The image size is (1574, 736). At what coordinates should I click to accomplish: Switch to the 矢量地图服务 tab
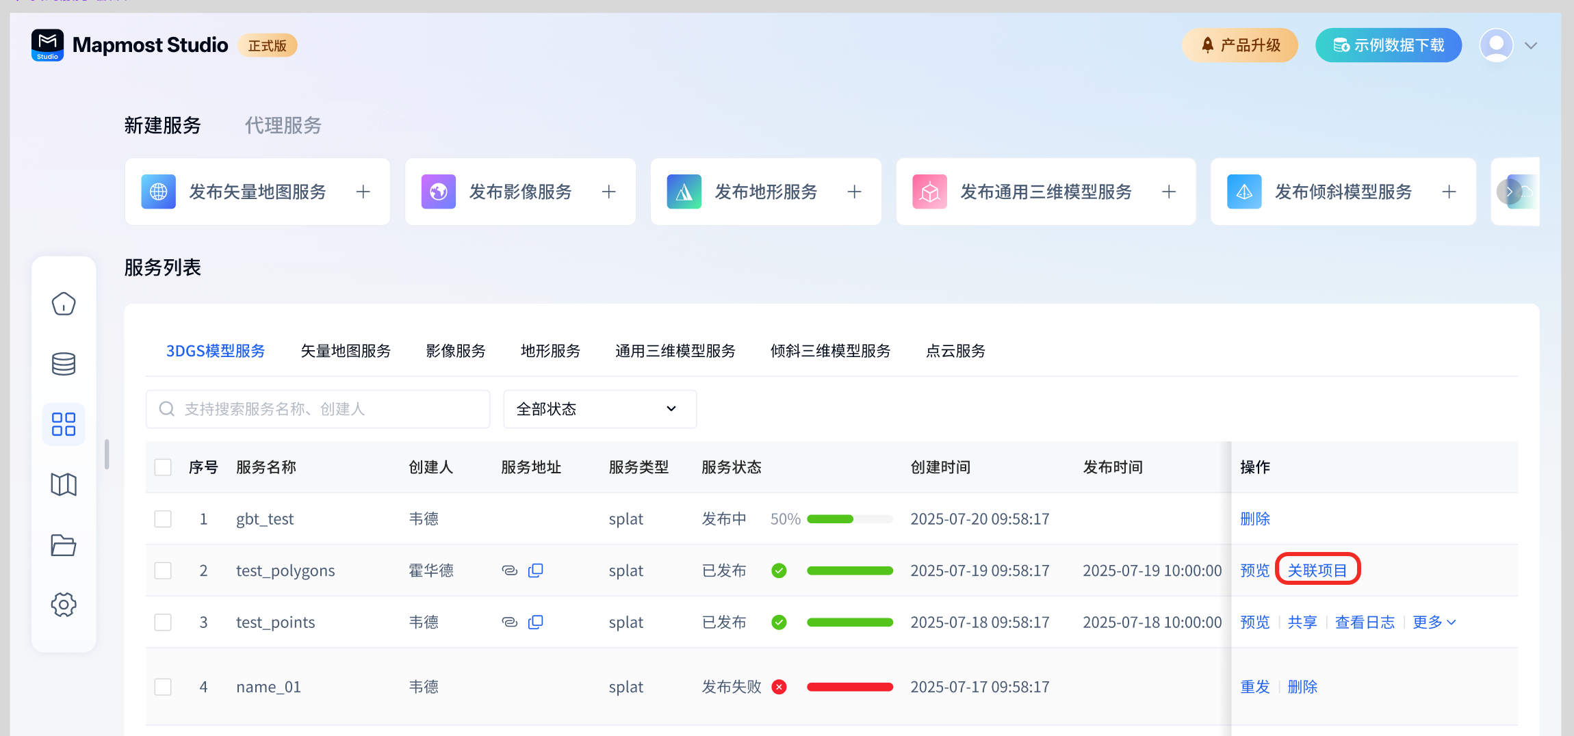click(346, 351)
